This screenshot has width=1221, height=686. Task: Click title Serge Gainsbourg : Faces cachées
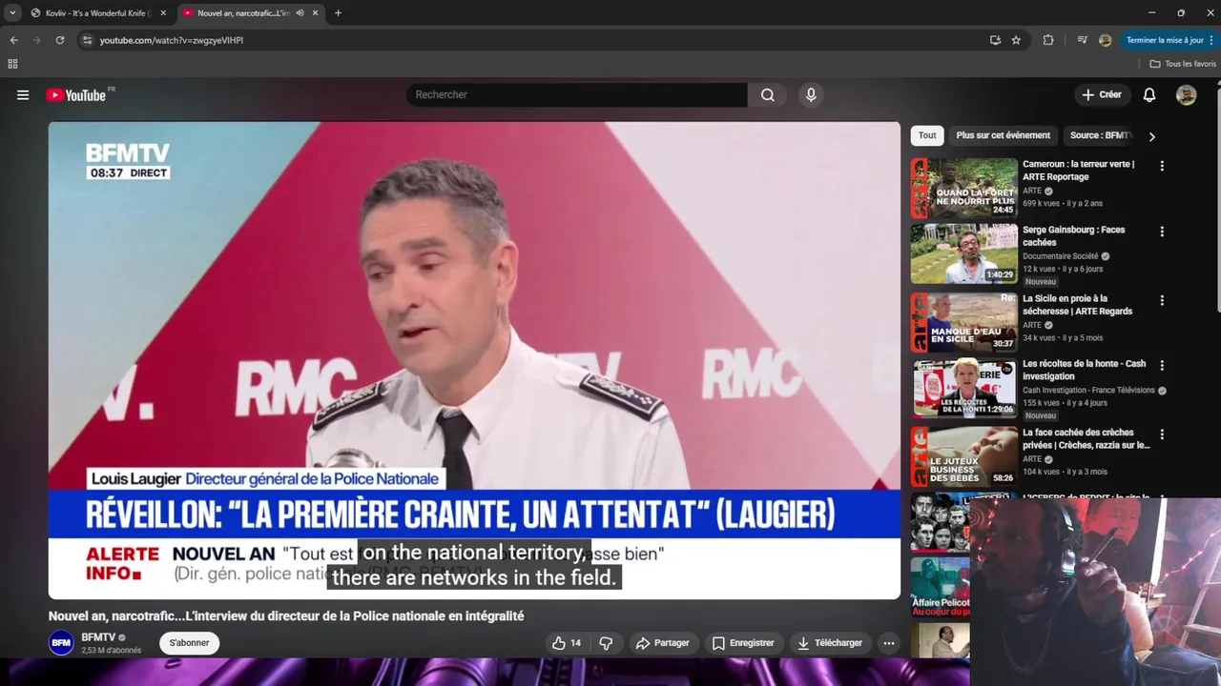click(1073, 236)
